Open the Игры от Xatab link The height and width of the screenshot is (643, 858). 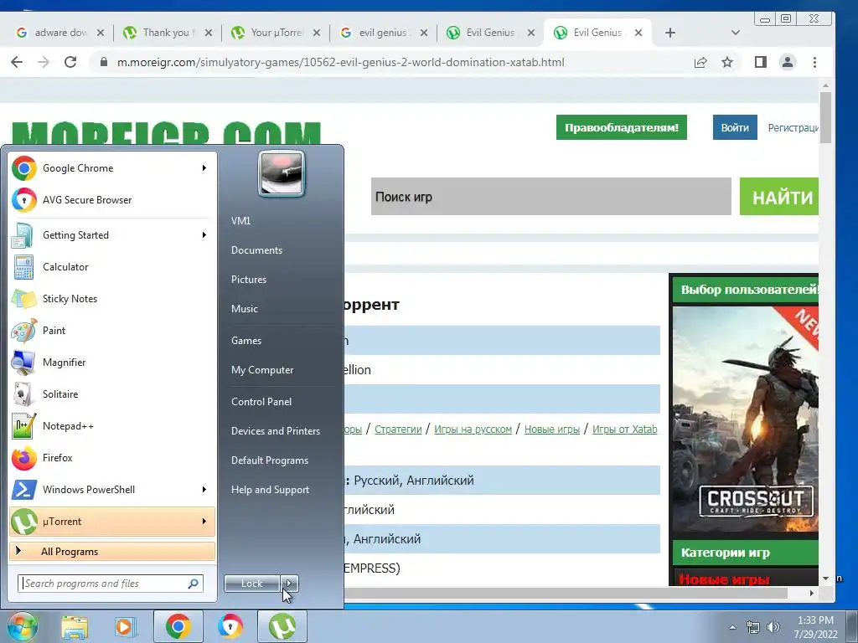pos(624,430)
